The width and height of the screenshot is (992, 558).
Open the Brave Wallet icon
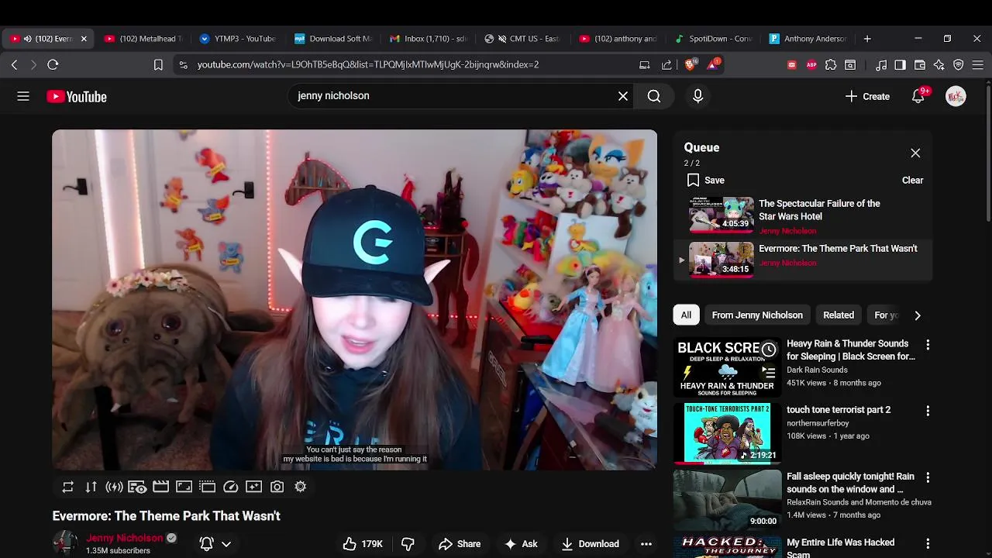coord(920,65)
